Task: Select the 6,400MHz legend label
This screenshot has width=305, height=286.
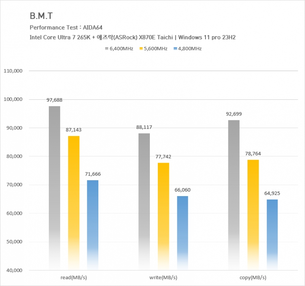Action: 121,49
